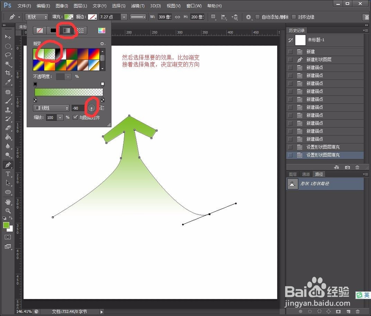Enable the 与图层对齐 checkbox
Screen dimensions: 371x316
75,117
